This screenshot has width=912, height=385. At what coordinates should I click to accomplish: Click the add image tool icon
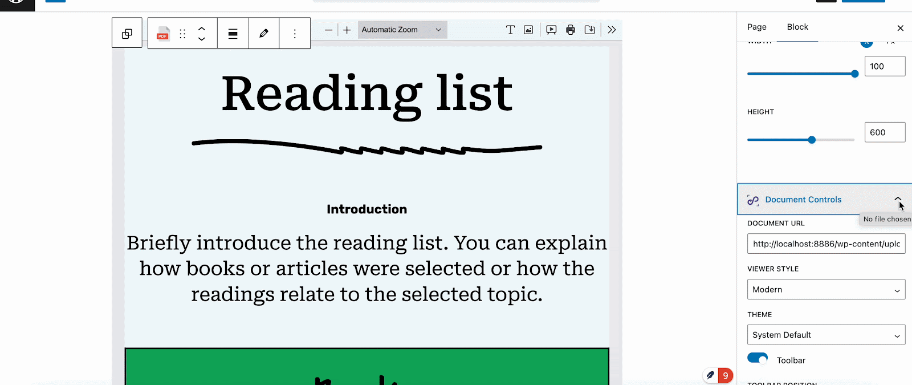528,30
